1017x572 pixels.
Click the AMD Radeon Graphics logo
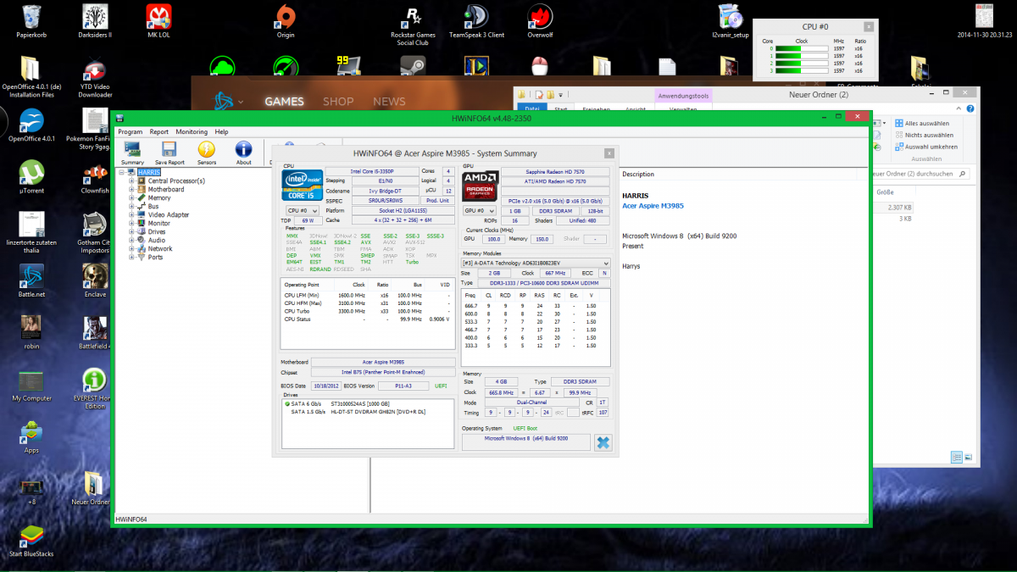[479, 186]
